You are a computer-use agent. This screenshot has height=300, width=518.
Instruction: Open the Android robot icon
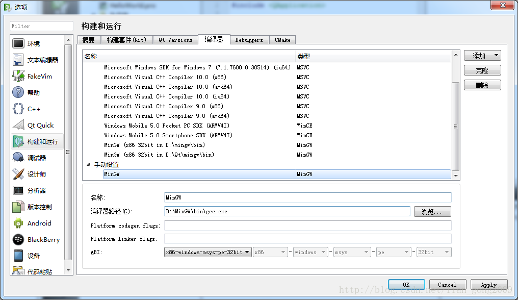(x=18, y=223)
